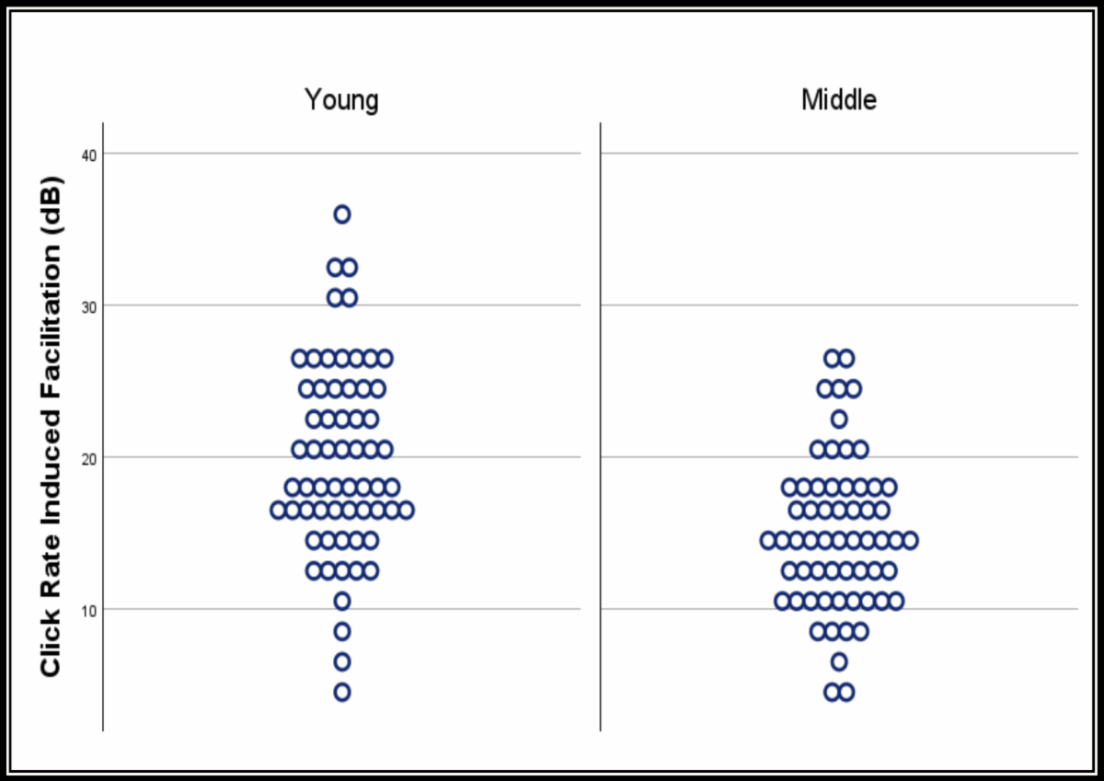Click the rightmost dot in the Young panel's widest row

(x=406, y=510)
